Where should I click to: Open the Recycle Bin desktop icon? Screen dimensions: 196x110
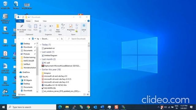click(5, 5)
